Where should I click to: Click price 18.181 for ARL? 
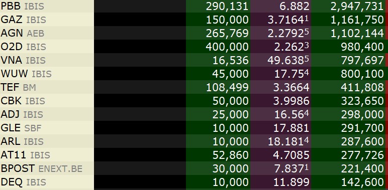(288, 142)
